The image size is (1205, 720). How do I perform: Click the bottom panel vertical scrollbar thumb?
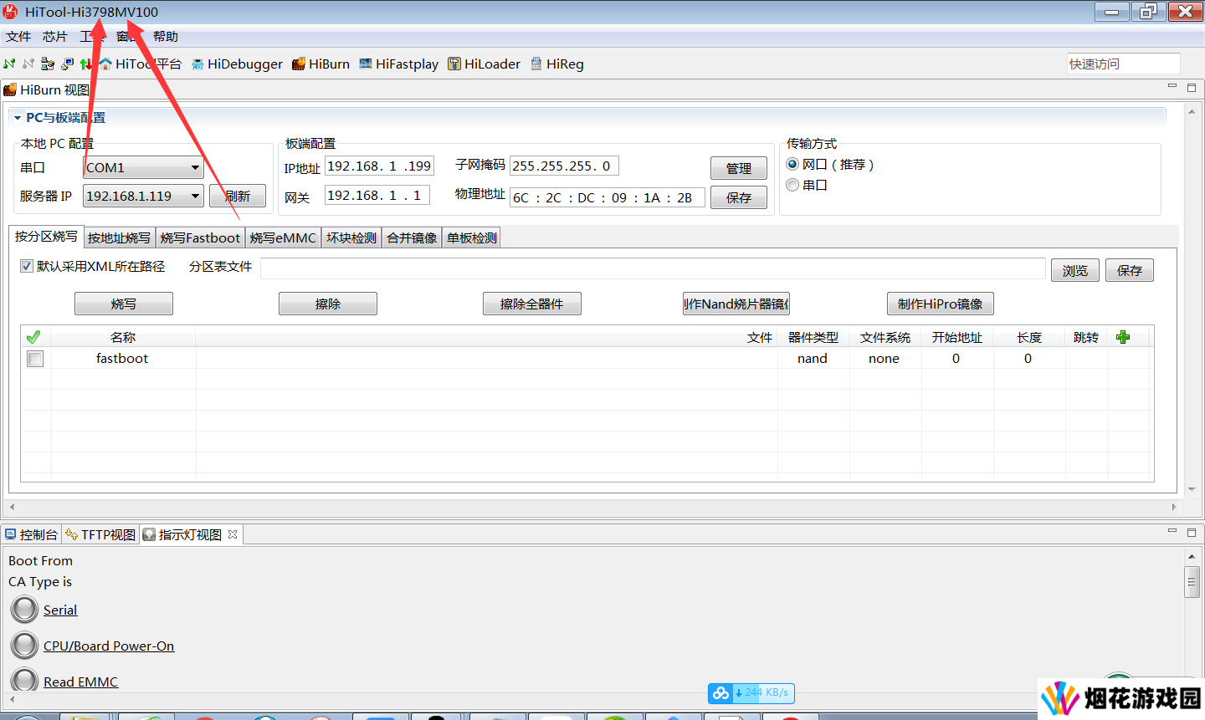pos(1192,582)
